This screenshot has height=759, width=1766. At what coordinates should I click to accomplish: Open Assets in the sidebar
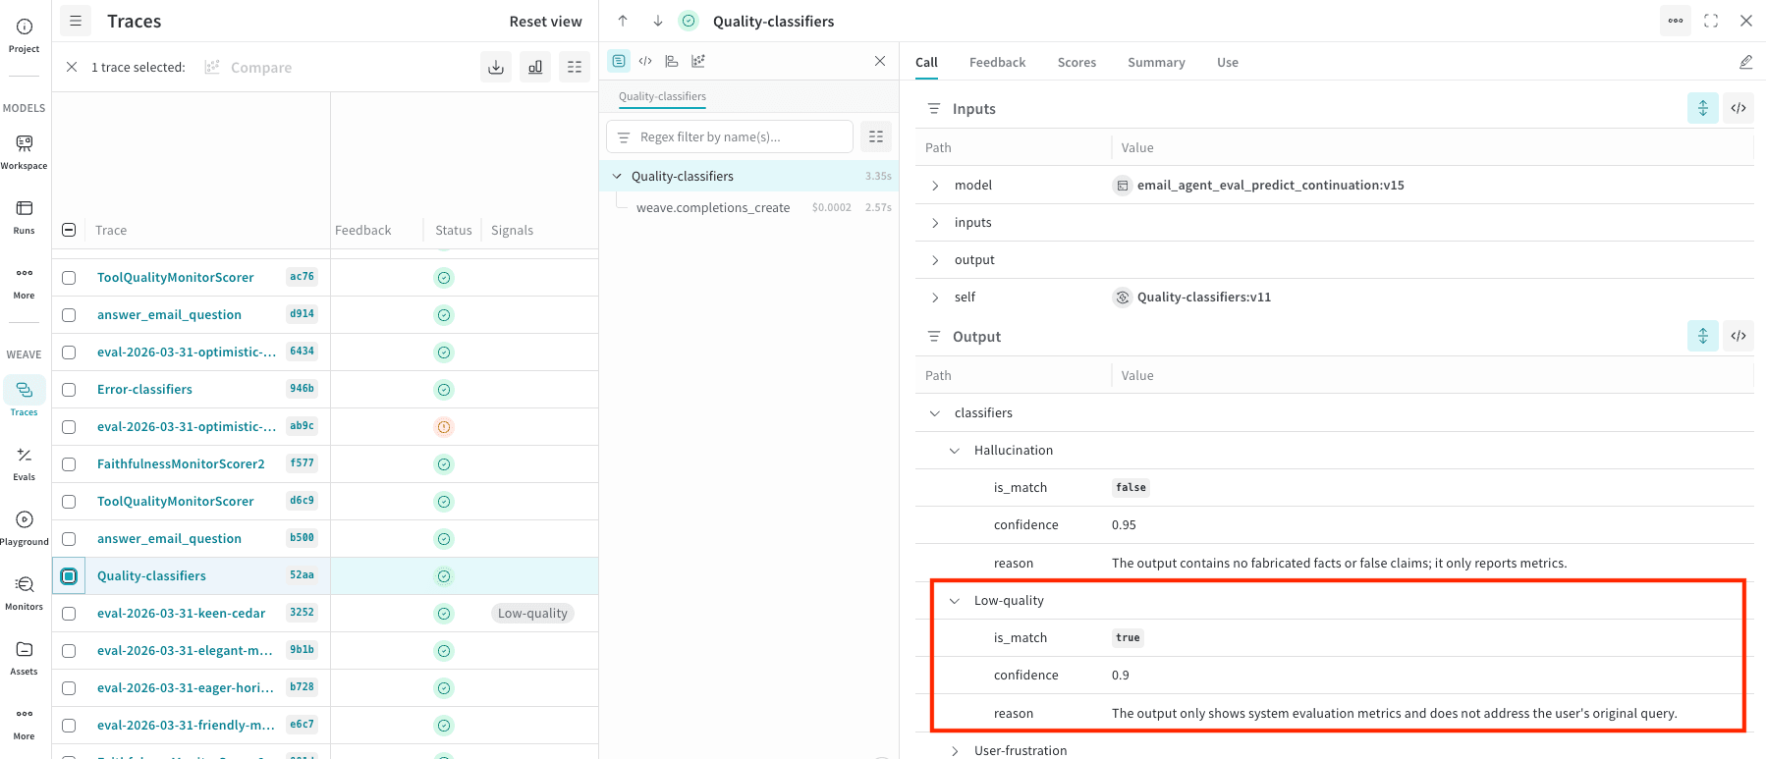point(24,658)
